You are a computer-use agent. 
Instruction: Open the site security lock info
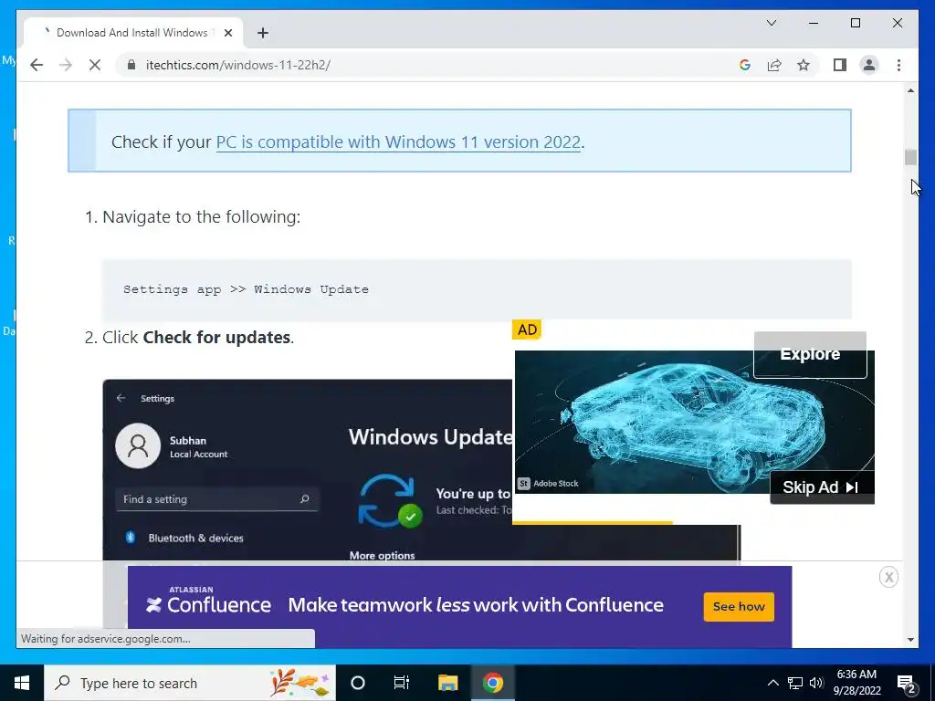coord(131,65)
